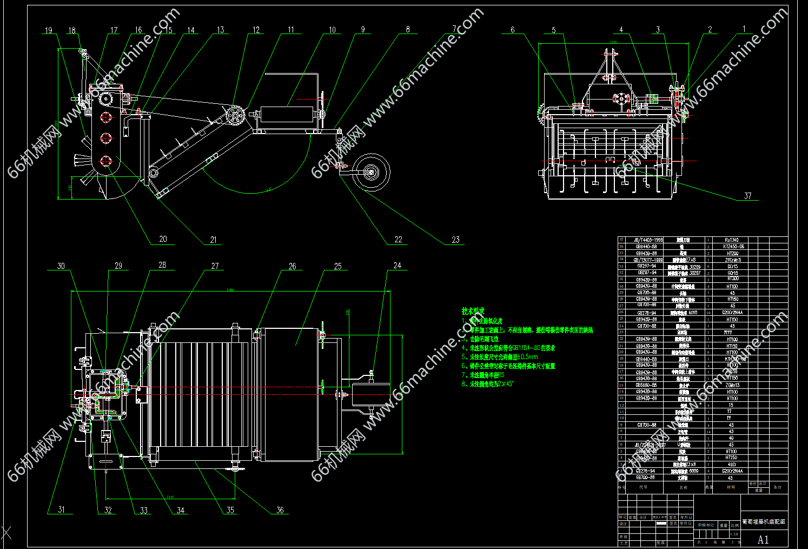Select the white filled cell beside 设计
Viewport: 808px width, 549px height.
click(661, 524)
